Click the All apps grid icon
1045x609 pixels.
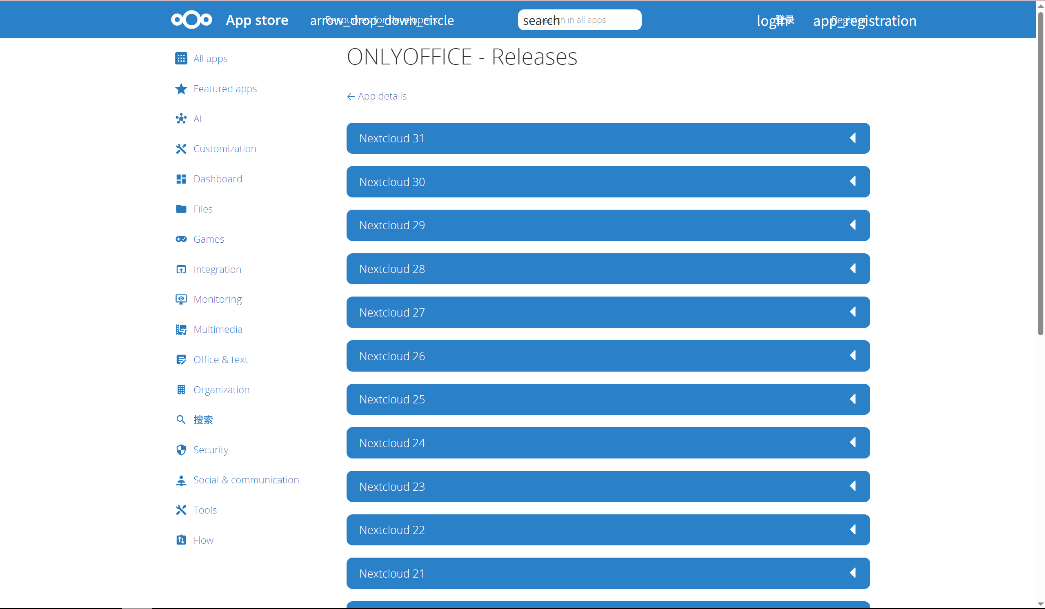181,58
